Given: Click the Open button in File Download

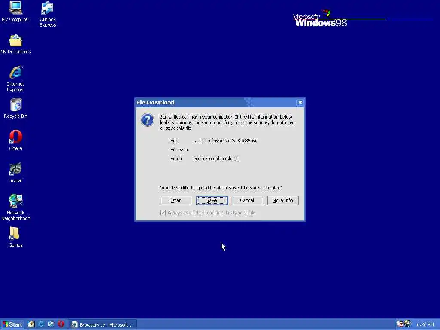Looking at the screenshot, I should [176, 200].
